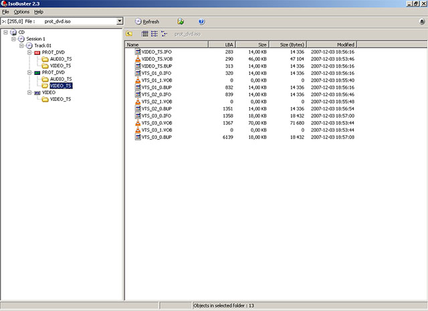This screenshot has height=311, width=428.
Task: Select VTS_01_0.BUP file icon
Action: coord(138,87)
